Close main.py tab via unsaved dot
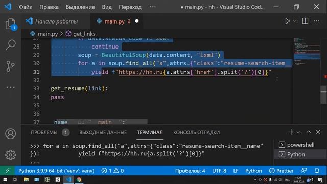Image resolution: width=327 pixels, height=184 pixels. click(x=137, y=21)
